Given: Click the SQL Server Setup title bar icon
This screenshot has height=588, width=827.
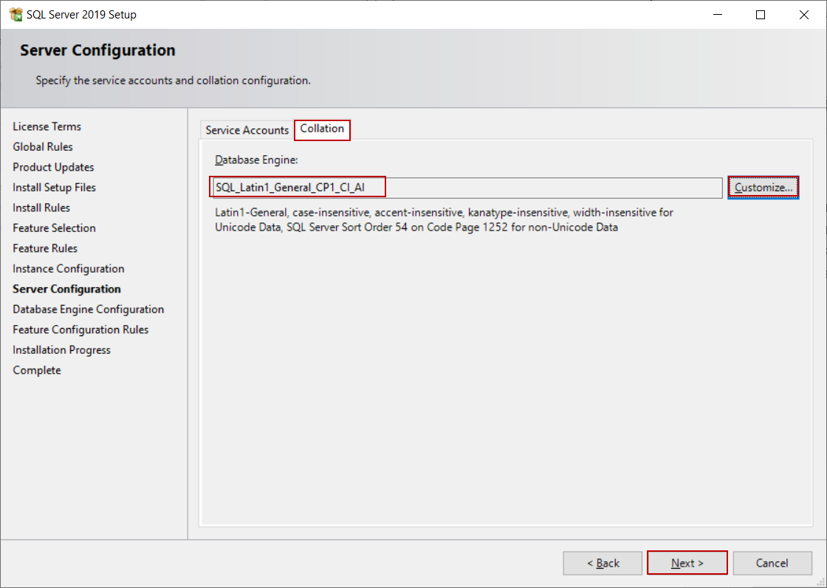Looking at the screenshot, I should point(16,14).
